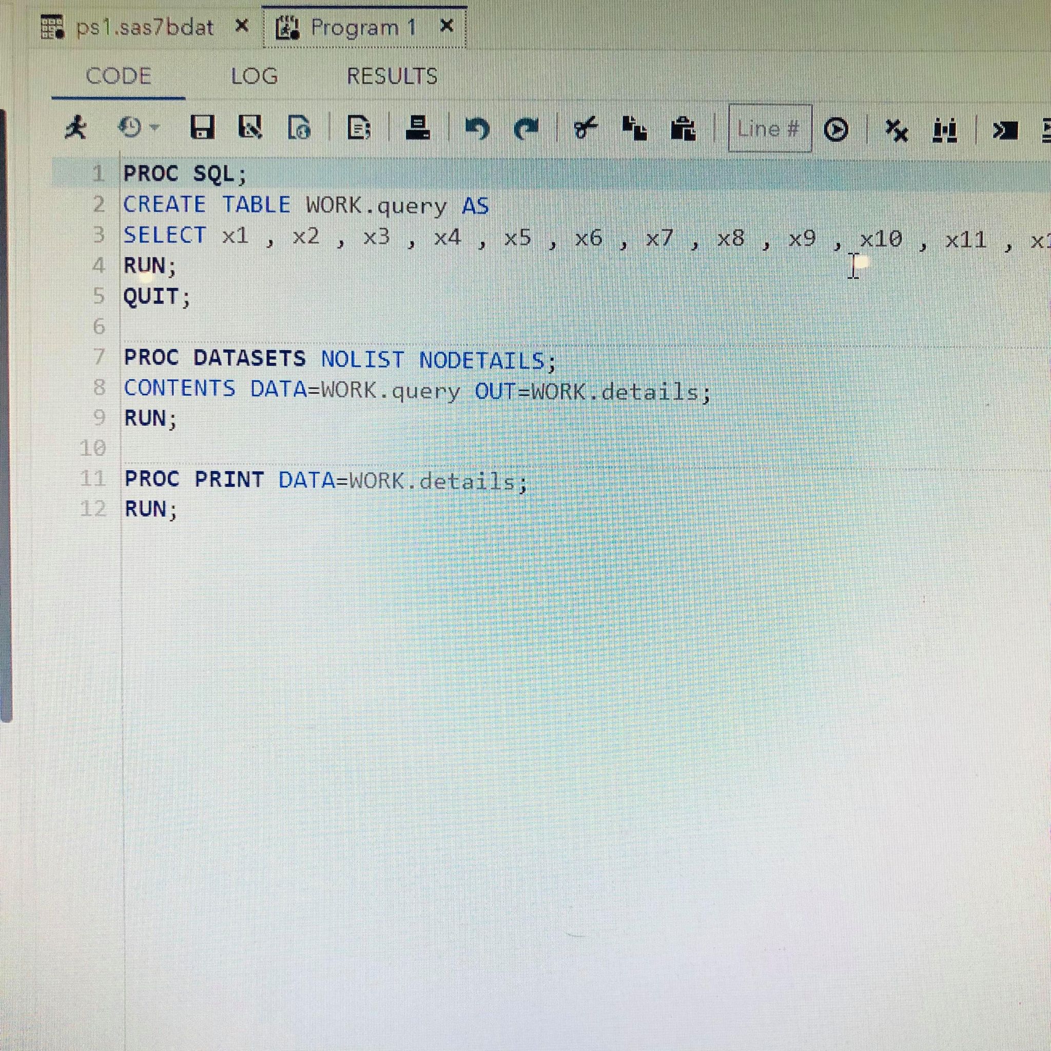Viewport: 1051px width, 1051px height.
Task: Clear all code with X icon
Action: pos(897,130)
